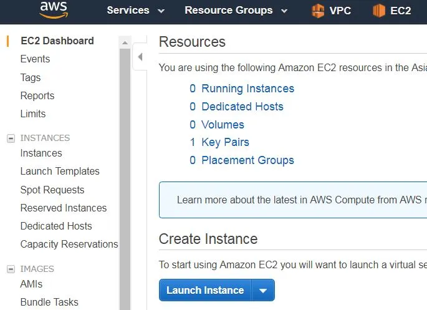Click the AWS logo home icon
The width and height of the screenshot is (427, 310).
[54, 9]
